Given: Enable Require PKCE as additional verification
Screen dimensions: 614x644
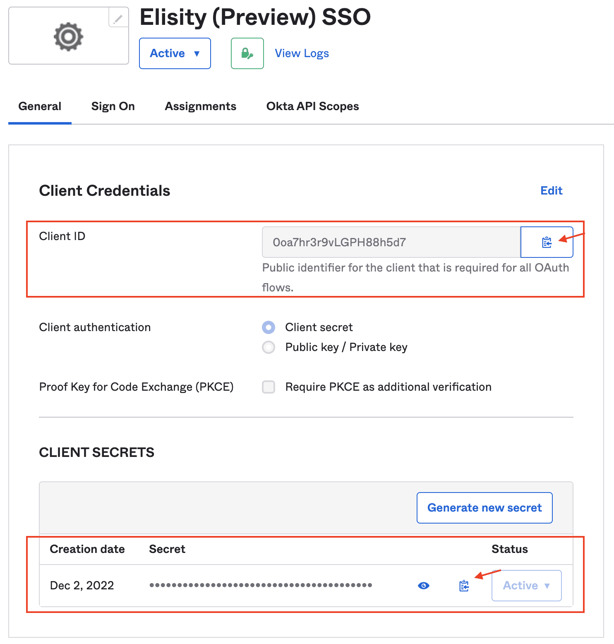Looking at the screenshot, I should click(269, 387).
